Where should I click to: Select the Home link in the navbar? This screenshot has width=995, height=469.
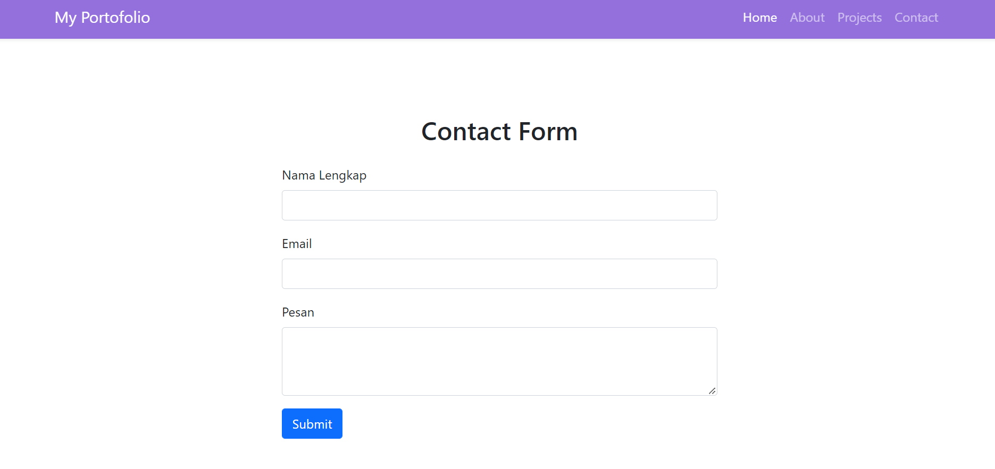[x=759, y=17]
